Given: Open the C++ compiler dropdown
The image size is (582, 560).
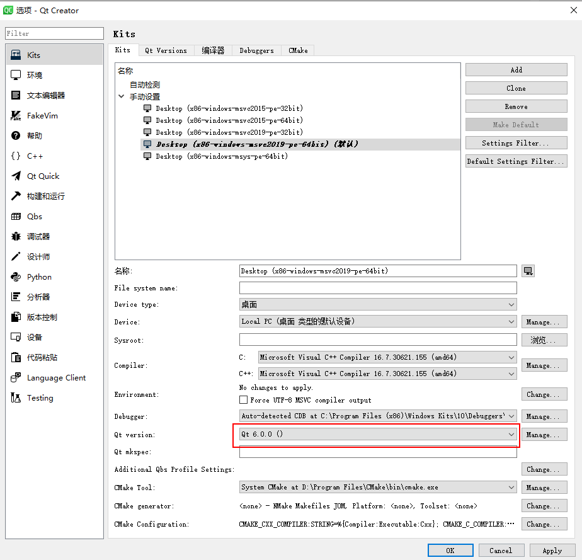Looking at the screenshot, I should (x=387, y=374).
